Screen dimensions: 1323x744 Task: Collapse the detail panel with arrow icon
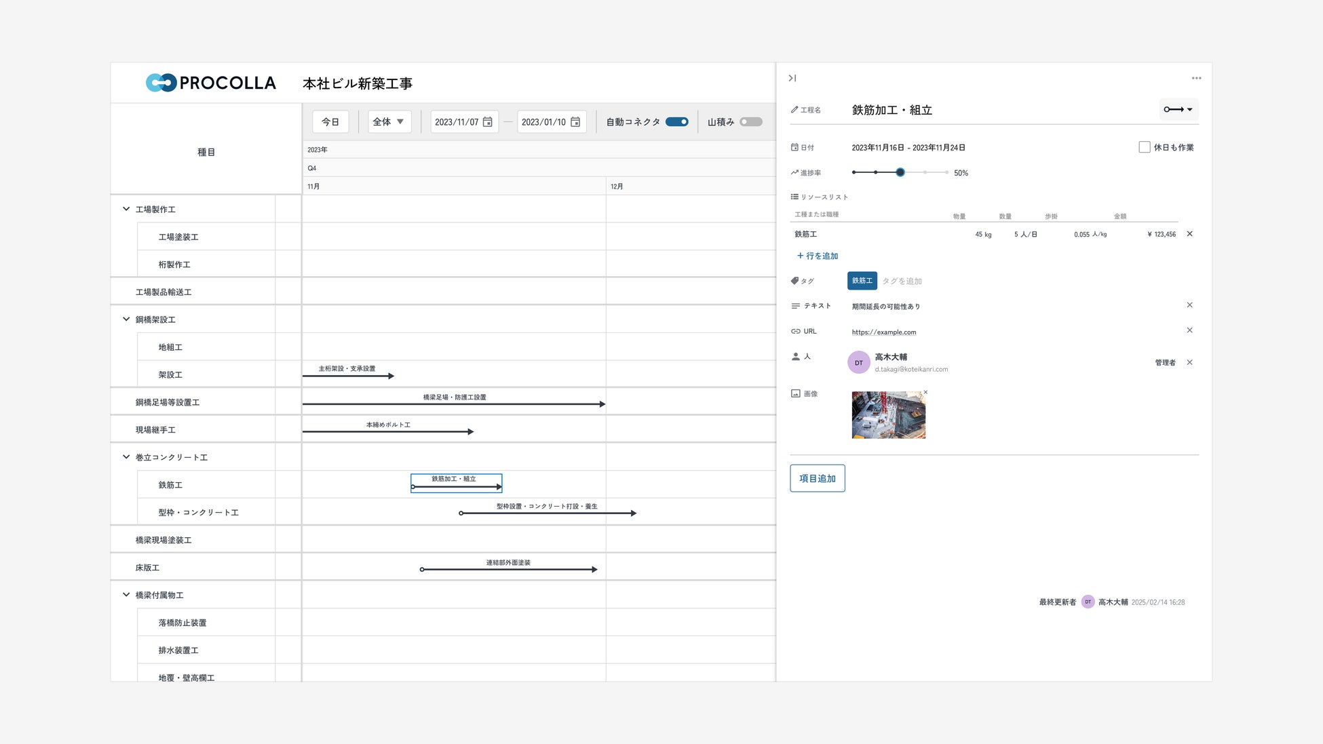pos(792,78)
